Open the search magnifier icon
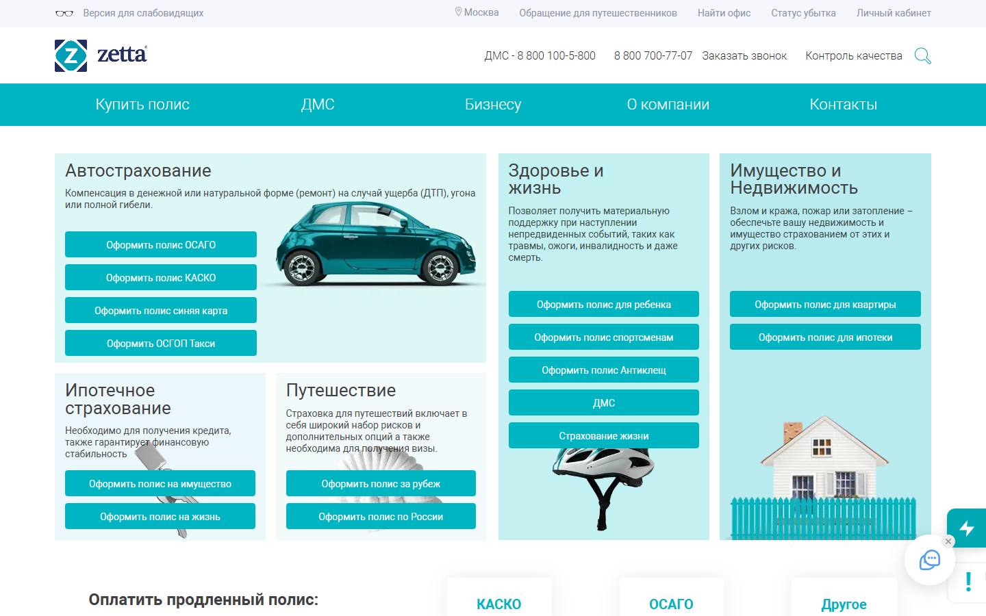 pos(922,56)
